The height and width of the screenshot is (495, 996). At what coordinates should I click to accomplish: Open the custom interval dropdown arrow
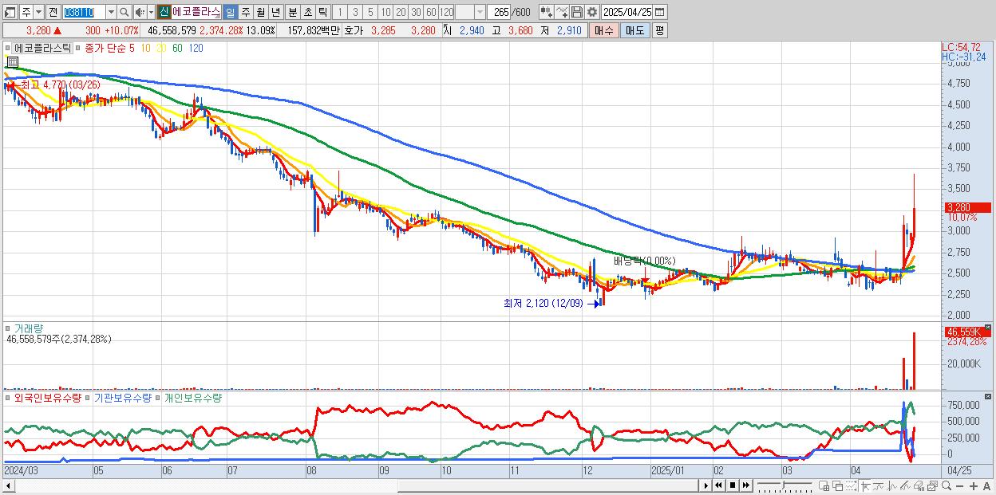pyautogui.click(x=480, y=12)
